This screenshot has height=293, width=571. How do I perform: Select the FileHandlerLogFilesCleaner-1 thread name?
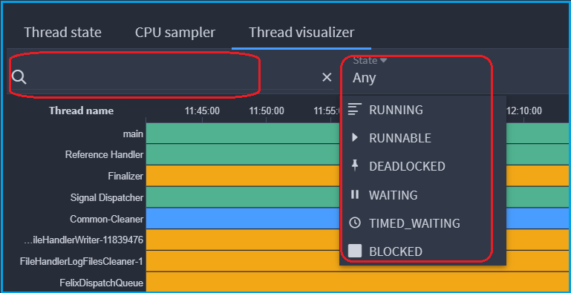click(82, 261)
